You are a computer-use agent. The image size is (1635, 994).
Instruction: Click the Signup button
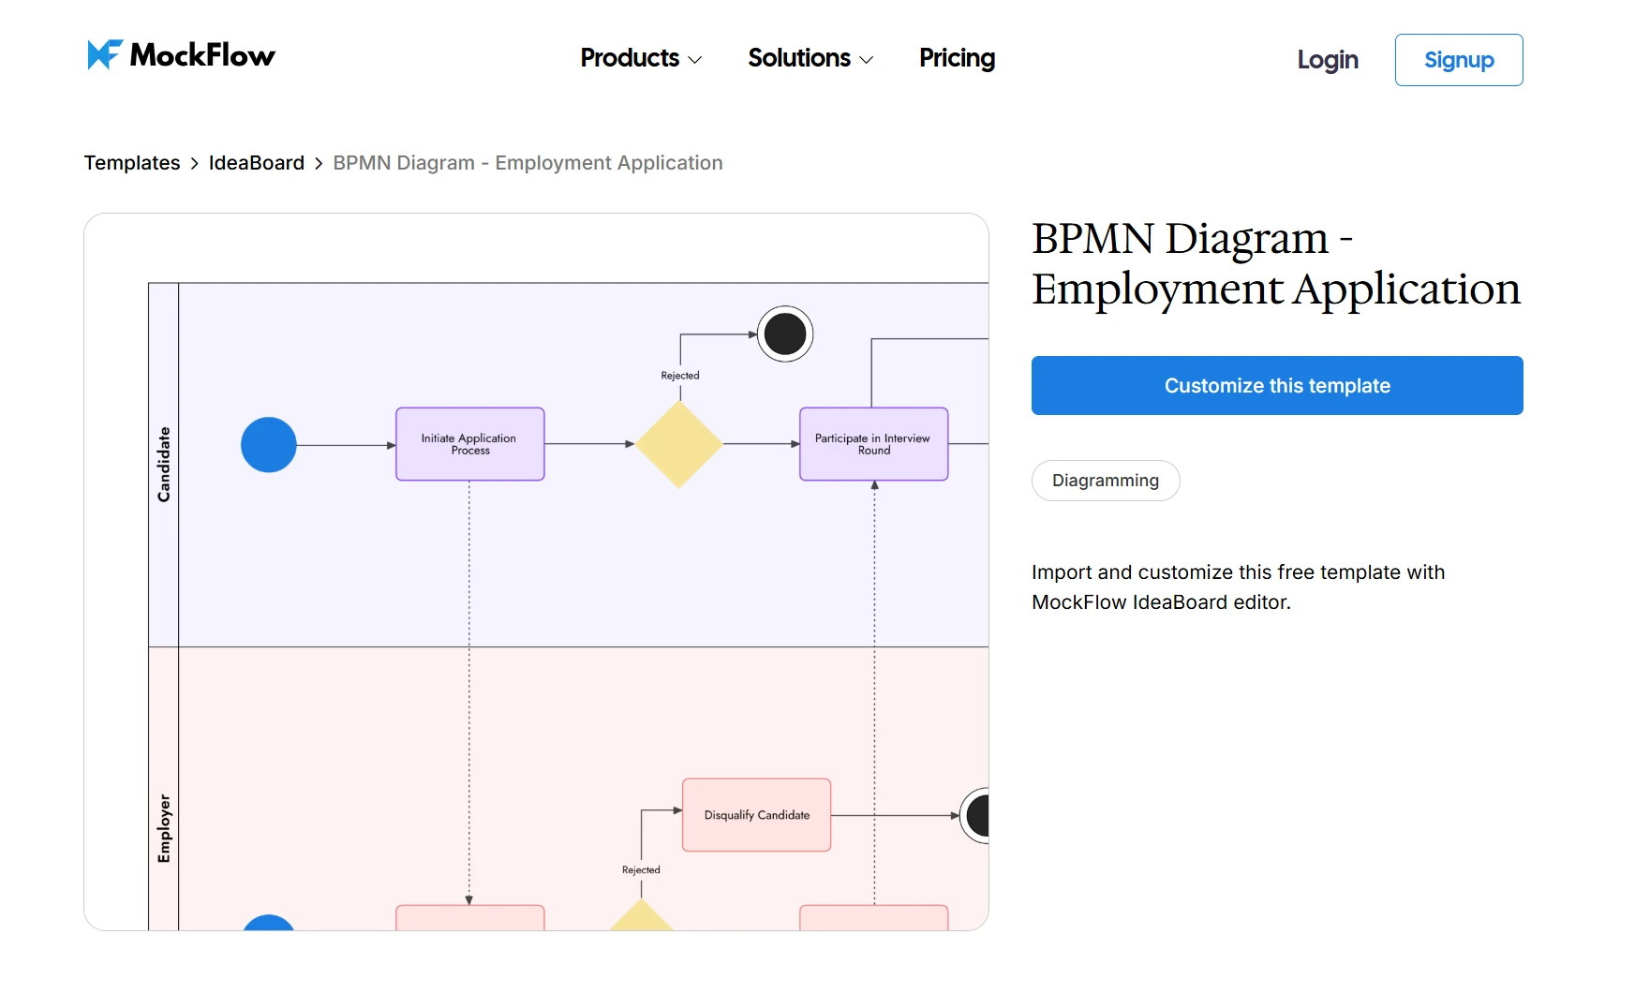coord(1459,60)
